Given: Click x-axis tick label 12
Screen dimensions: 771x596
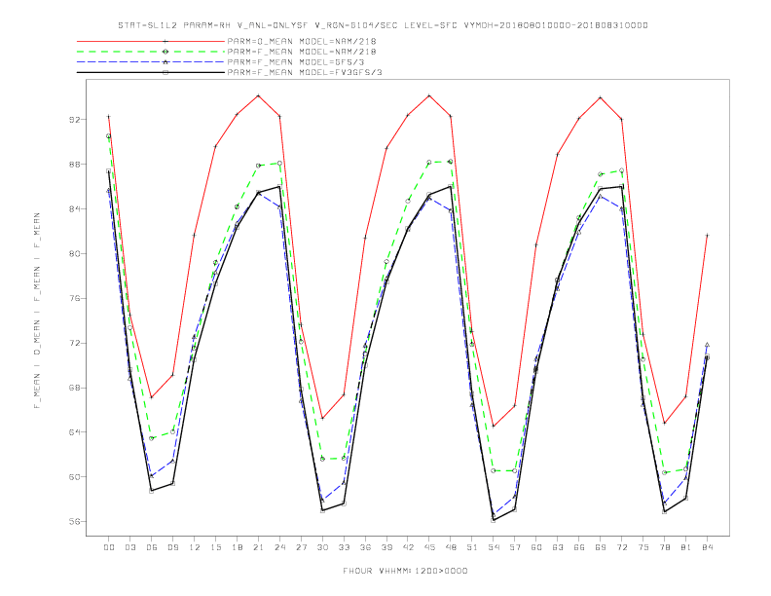Looking at the screenshot, I should [195, 547].
